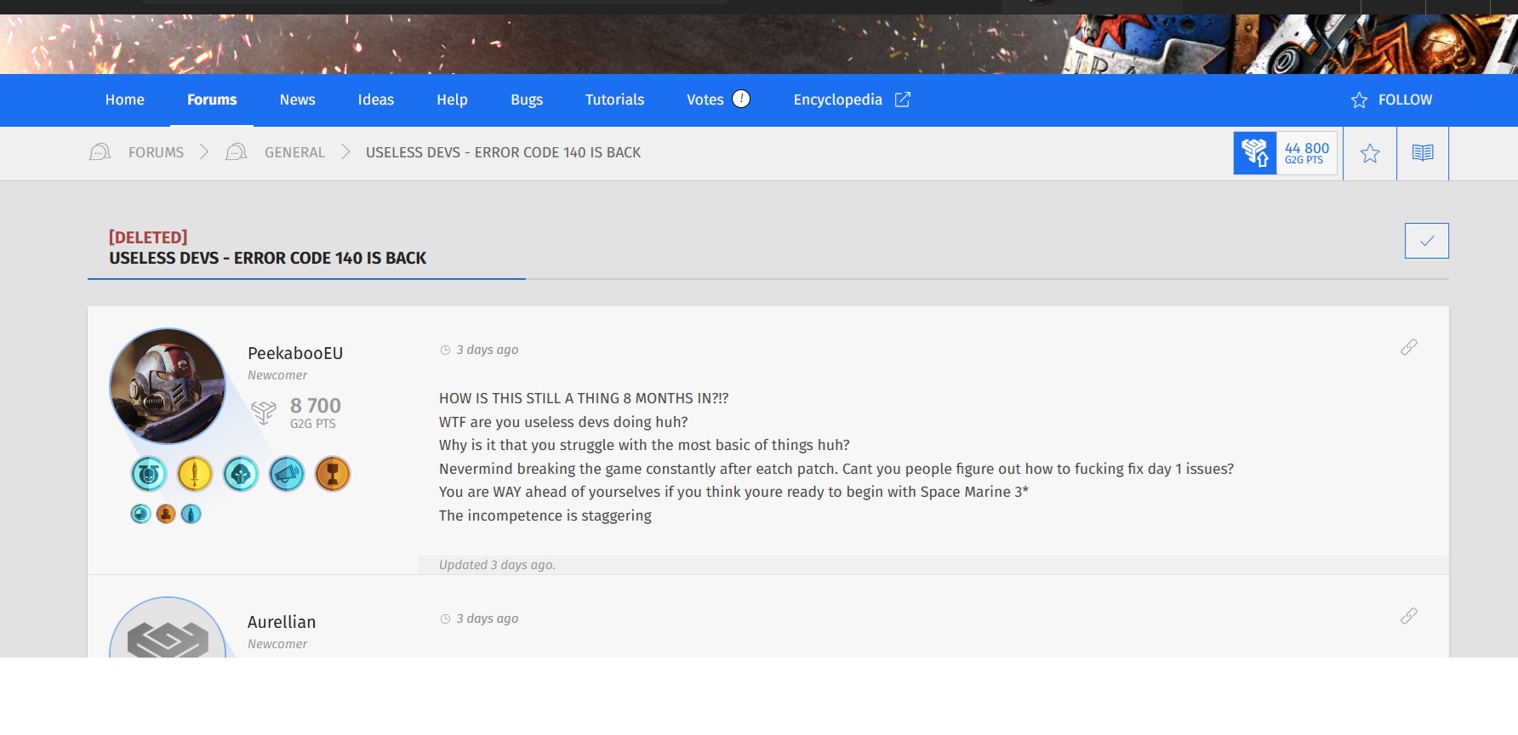
Task: Click the Encyclopedia external link icon
Action: click(903, 100)
